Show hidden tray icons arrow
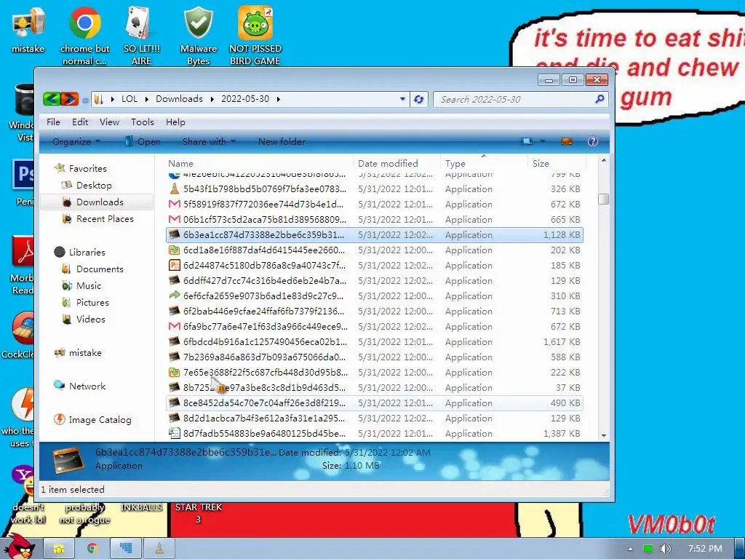 pos(630,549)
